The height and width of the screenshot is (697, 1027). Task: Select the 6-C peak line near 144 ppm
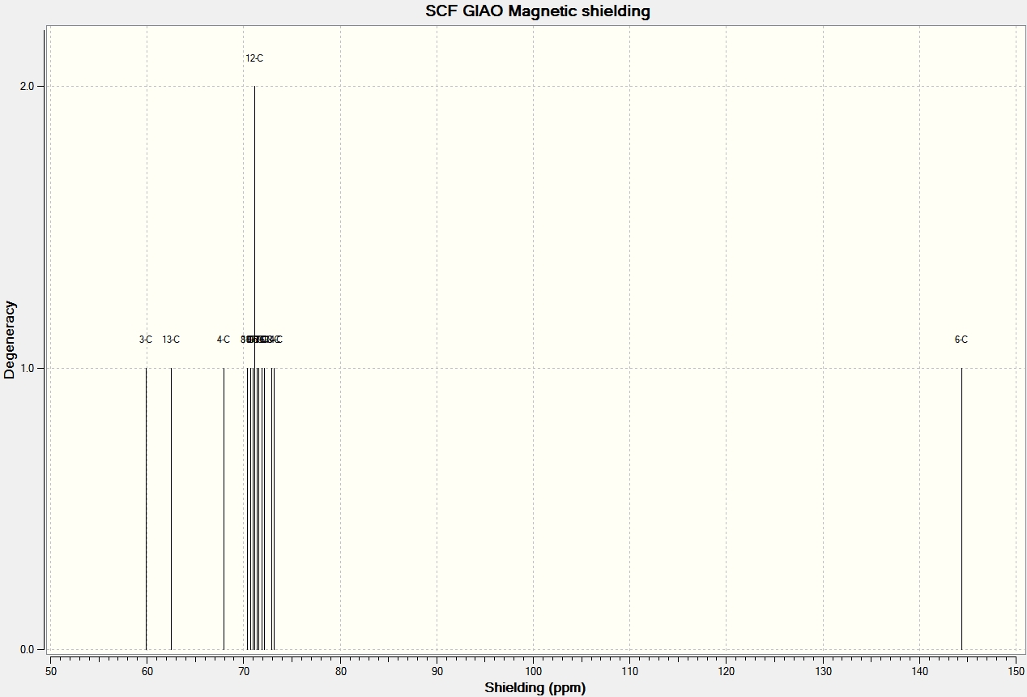coord(961,508)
